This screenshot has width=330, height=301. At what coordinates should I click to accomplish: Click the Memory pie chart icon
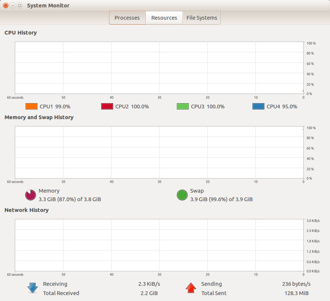click(30, 195)
